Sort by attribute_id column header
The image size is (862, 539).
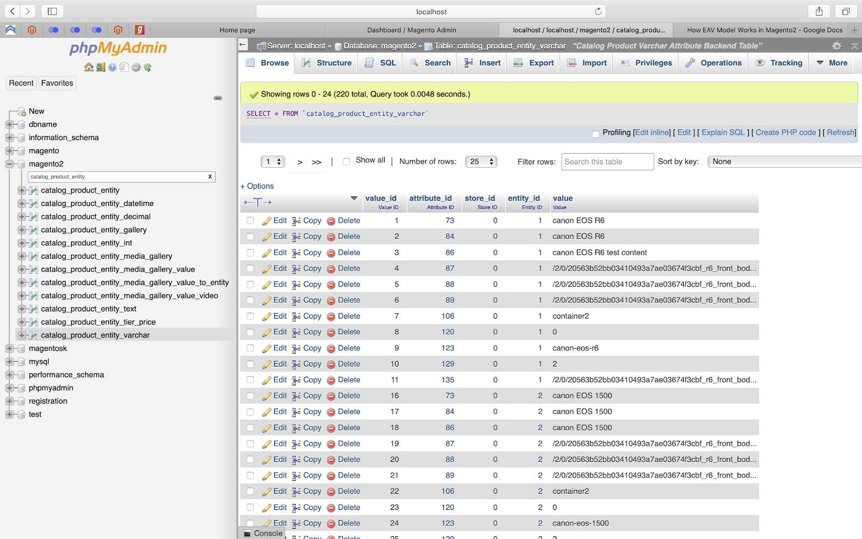(430, 198)
